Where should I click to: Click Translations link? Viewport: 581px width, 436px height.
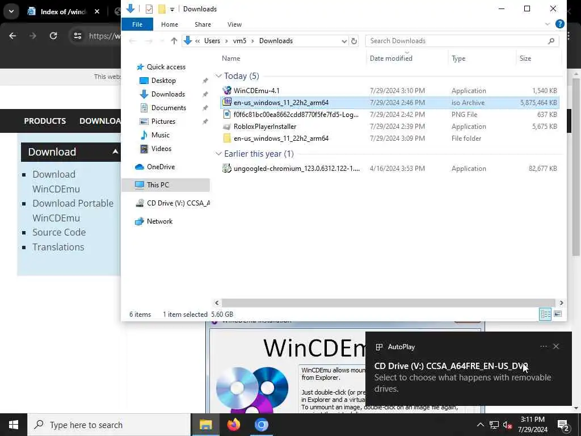point(58,248)
